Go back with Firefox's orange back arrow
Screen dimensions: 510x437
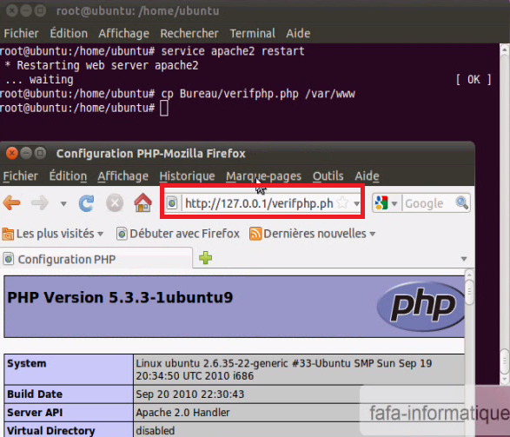click(x=11, y=203)
